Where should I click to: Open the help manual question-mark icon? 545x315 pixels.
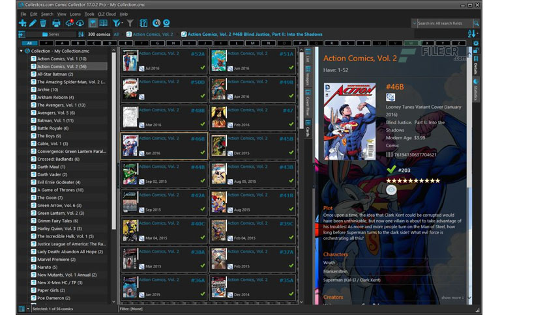tap(143, 23)
